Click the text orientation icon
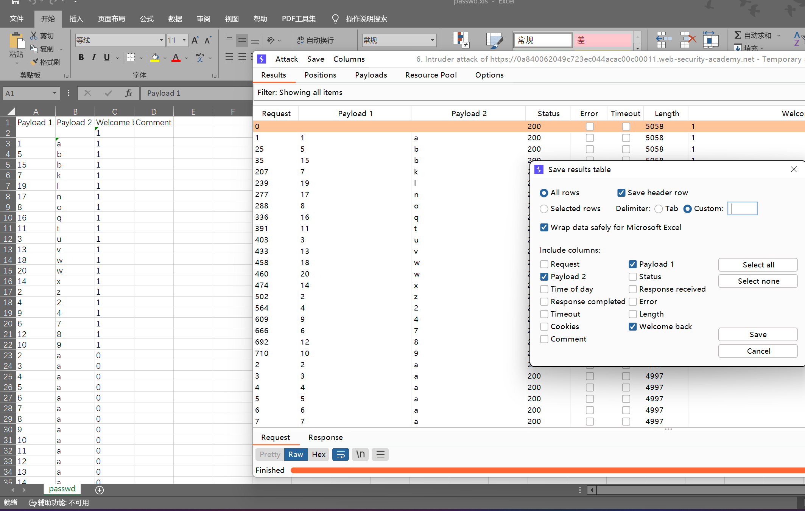Screen dimensions: 805x511 pos(271,40)
